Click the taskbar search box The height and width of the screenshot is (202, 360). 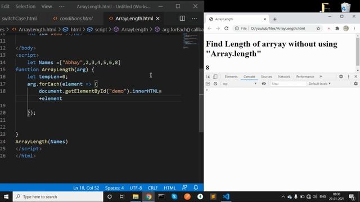pos(58,196)
